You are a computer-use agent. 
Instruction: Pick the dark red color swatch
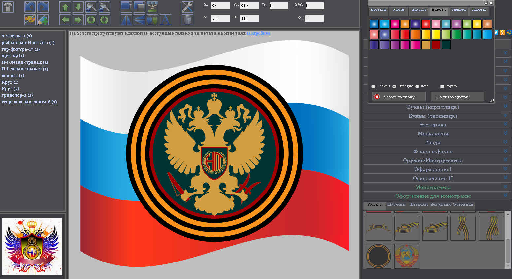click(436, 45)
